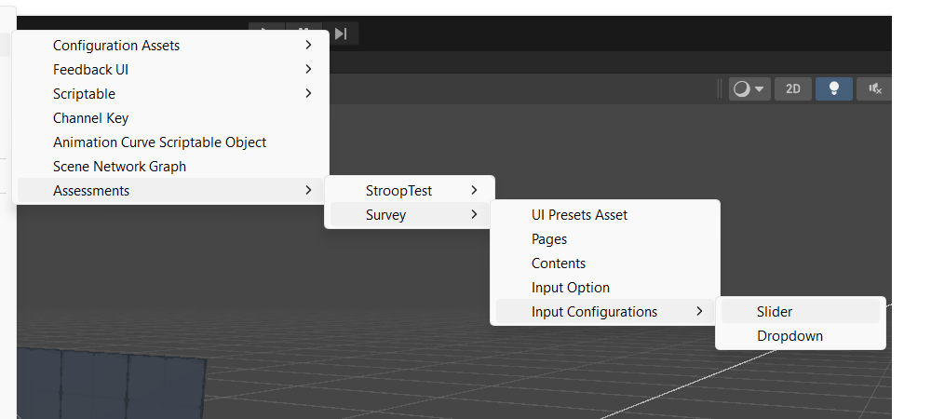Toggle scene audio mute icon
931x419 pixels.
874,89
